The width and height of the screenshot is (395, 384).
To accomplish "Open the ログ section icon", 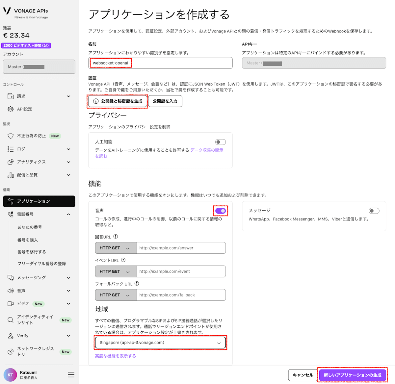I will pos(11,149).
